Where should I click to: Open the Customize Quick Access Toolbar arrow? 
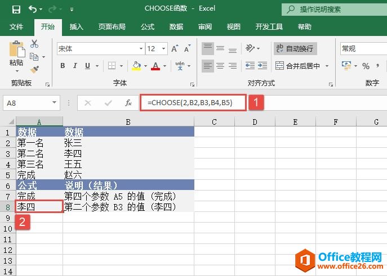[x=72, y=10]
